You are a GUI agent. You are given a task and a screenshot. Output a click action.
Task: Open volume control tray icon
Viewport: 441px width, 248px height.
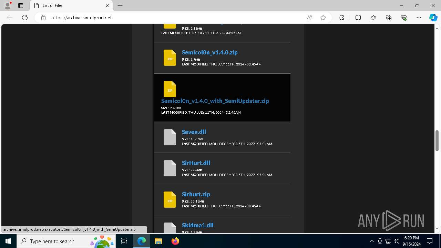[x=397, y=241]
